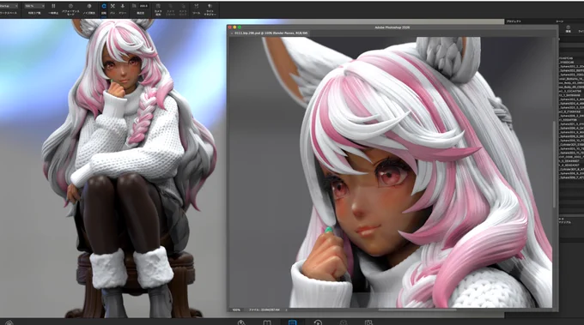Pause the real-time render

(53, 6)
